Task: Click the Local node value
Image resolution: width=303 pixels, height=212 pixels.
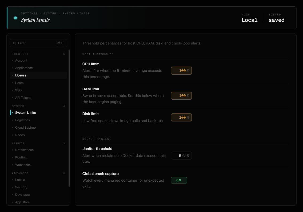Action: [x=249, y=20]
